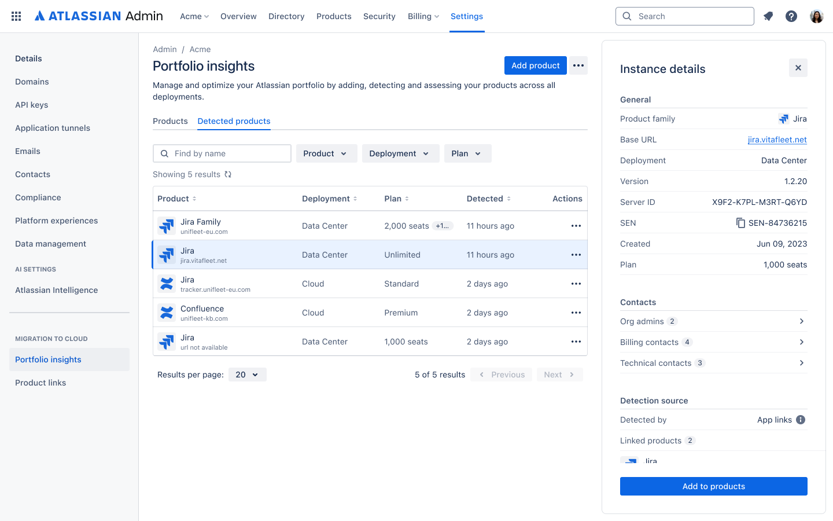Image resolution: width=833 pixels, height=521 pixels.
Task: Open Product links in sidebar
Action: tap(40, 383)
